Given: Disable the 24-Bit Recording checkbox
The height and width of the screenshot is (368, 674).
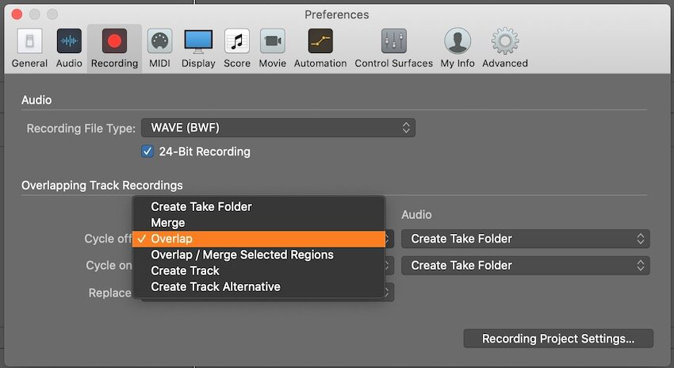Looking at the screenshot, I should (x=147, y=151).
